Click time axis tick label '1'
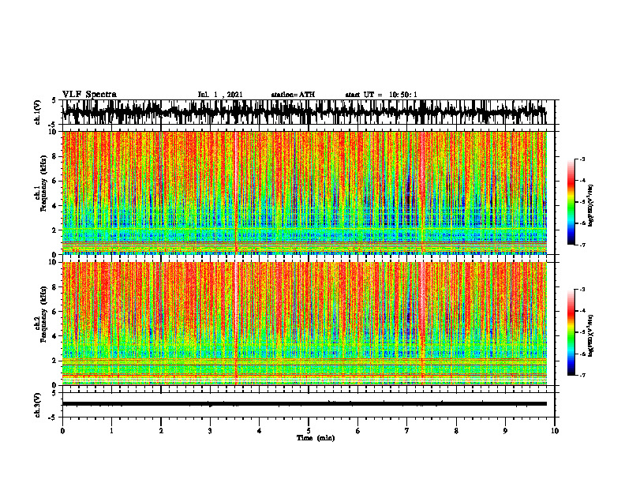 coord(111,431)
